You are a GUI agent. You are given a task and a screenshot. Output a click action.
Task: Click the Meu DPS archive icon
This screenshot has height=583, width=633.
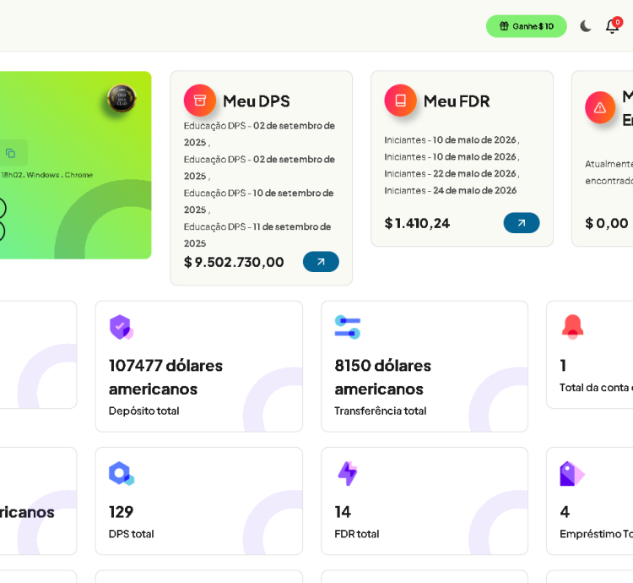point(200,101)
